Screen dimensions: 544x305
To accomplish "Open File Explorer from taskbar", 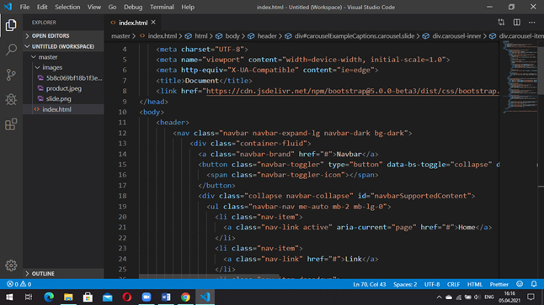I will [x=68, y=297].
